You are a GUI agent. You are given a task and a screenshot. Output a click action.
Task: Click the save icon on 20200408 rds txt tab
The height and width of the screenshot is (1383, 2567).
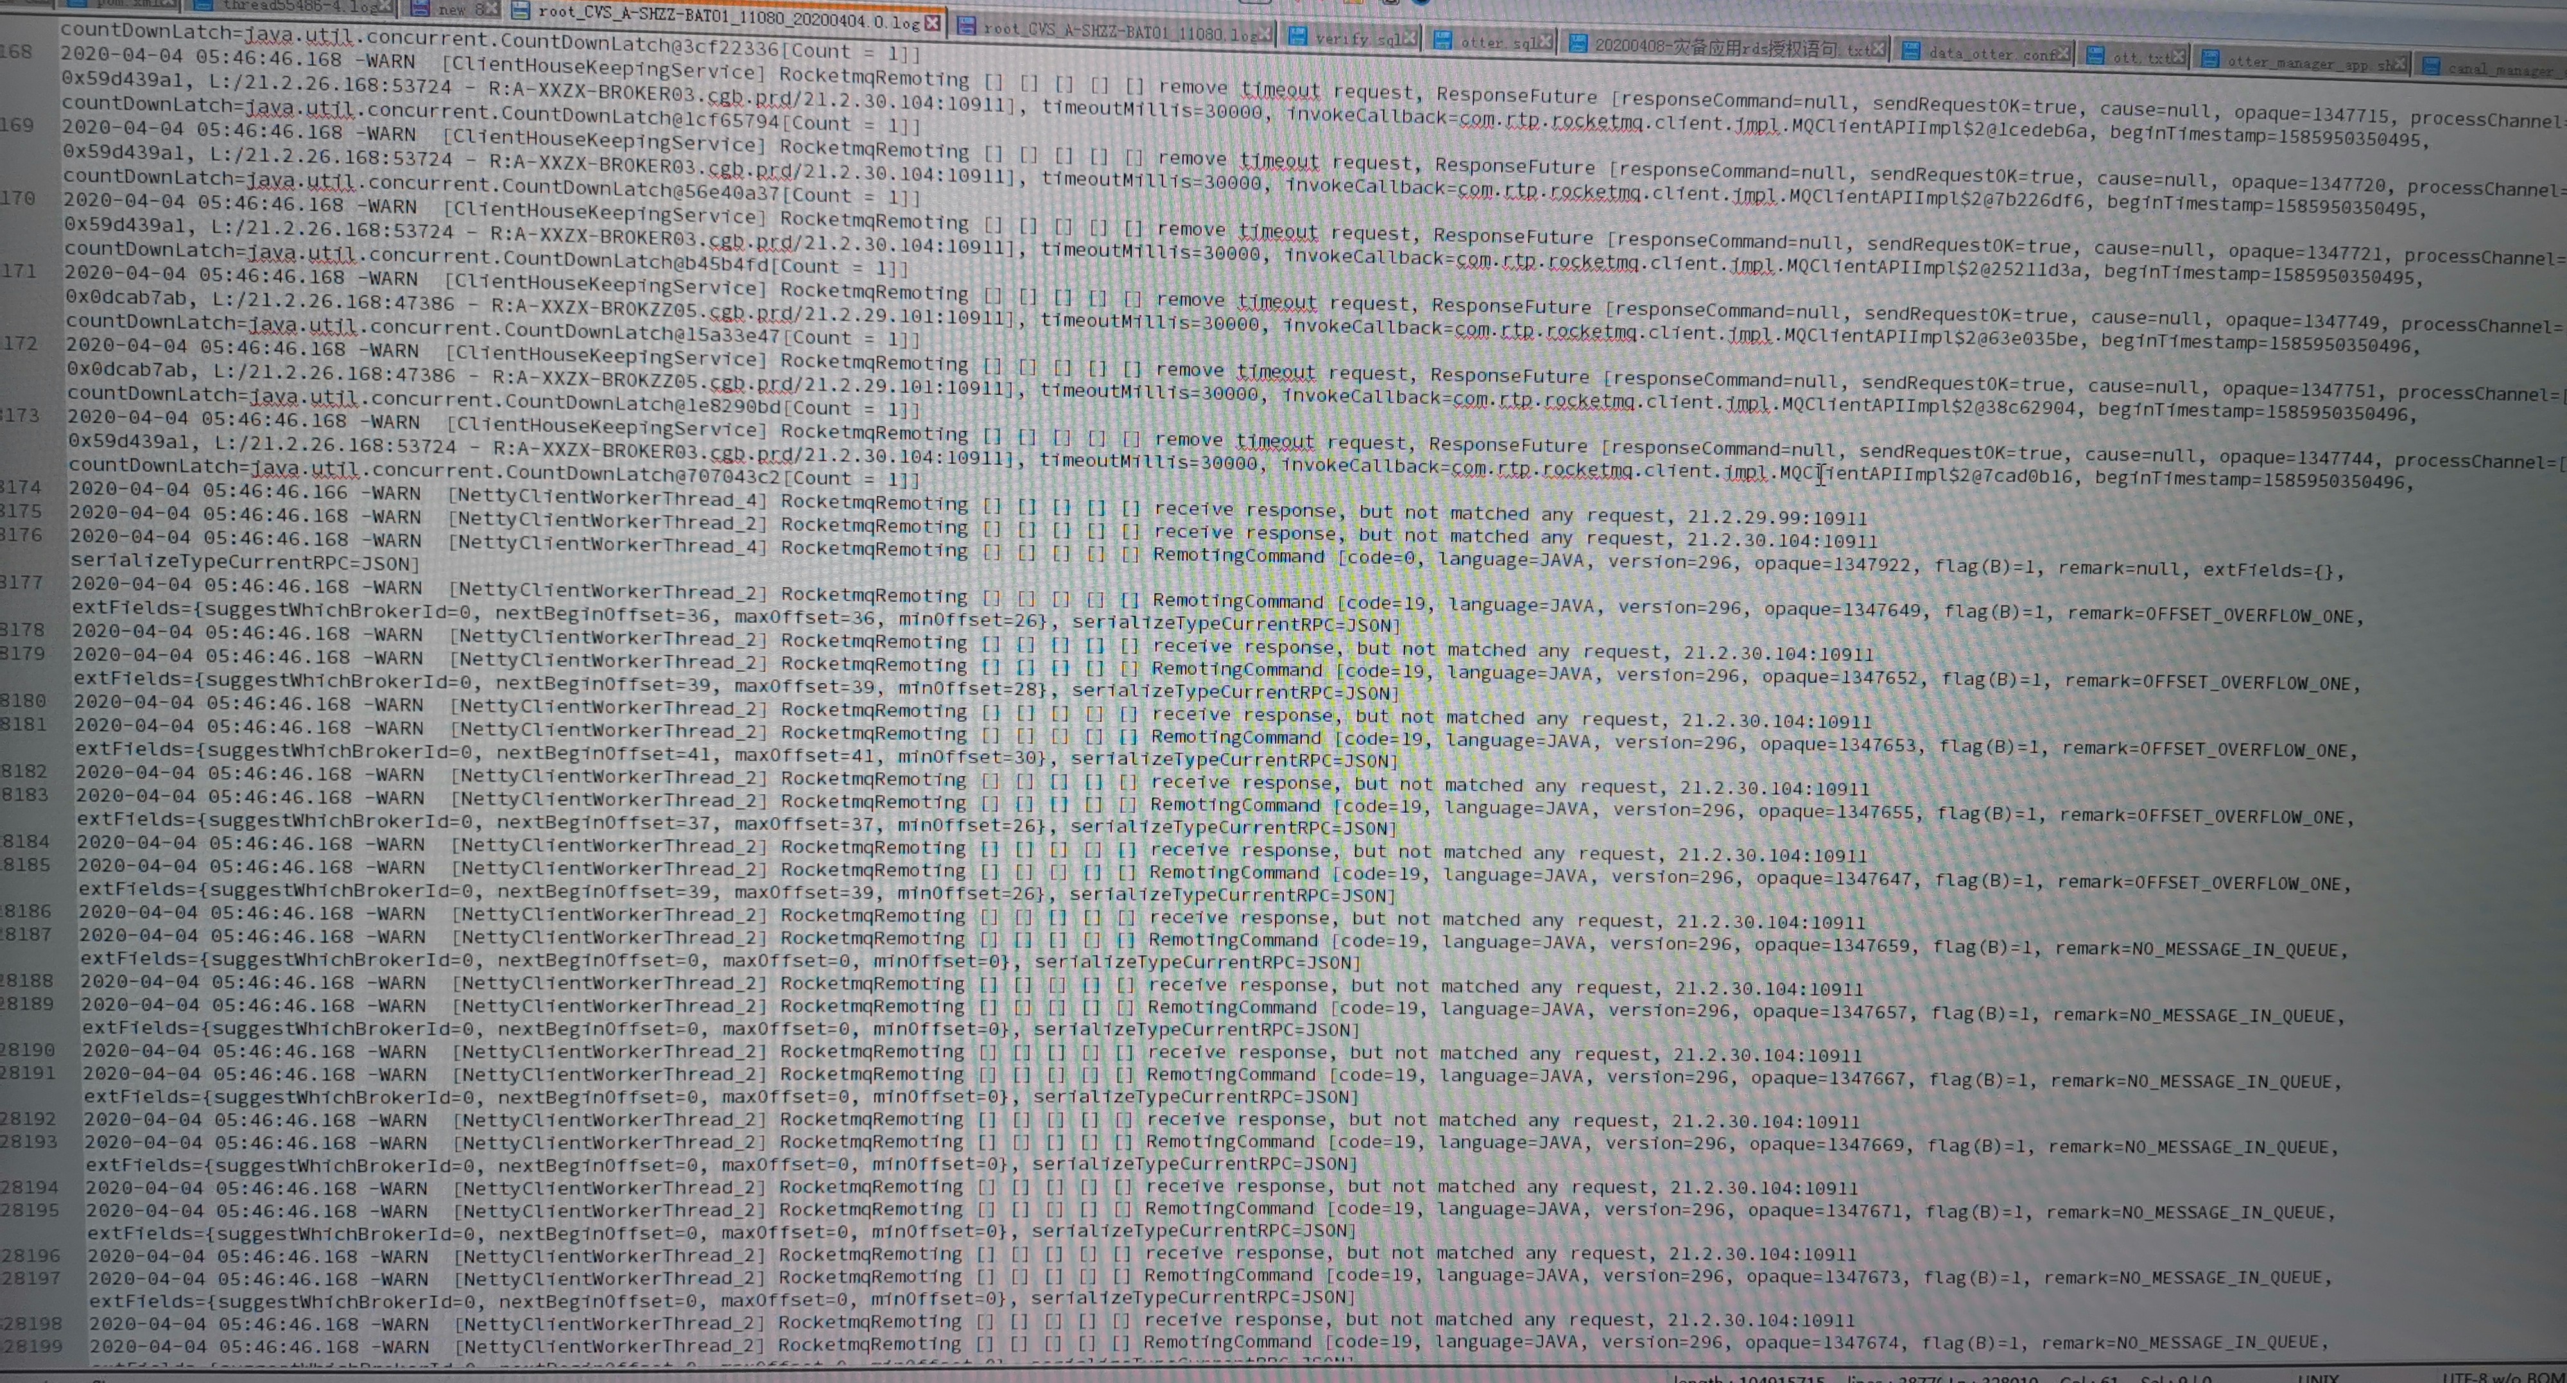point(1577,44)
